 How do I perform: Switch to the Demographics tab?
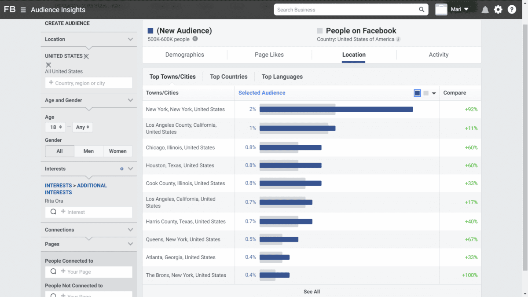[x=185, y=55]
